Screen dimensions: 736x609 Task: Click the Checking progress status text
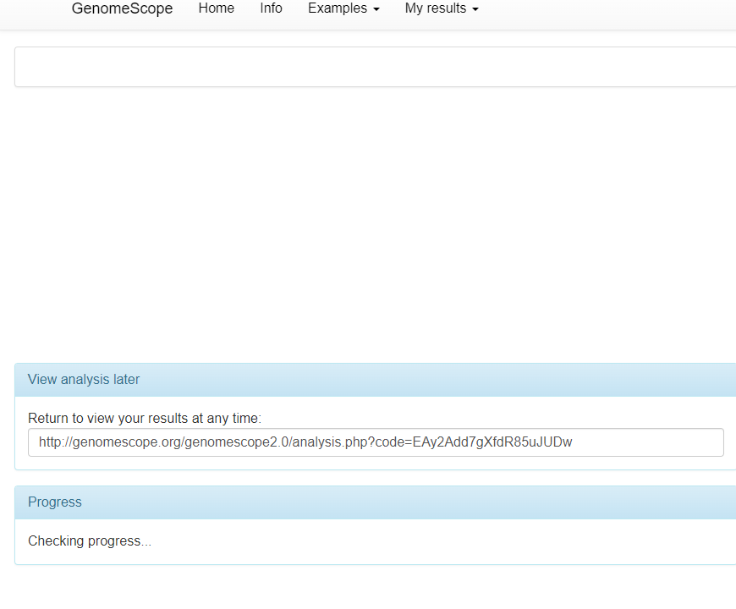(x=90, y=540)
